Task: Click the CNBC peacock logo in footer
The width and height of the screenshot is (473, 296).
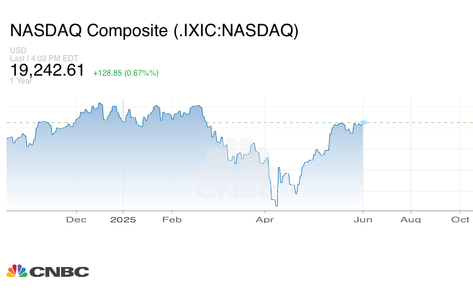Action: point(16,271)
